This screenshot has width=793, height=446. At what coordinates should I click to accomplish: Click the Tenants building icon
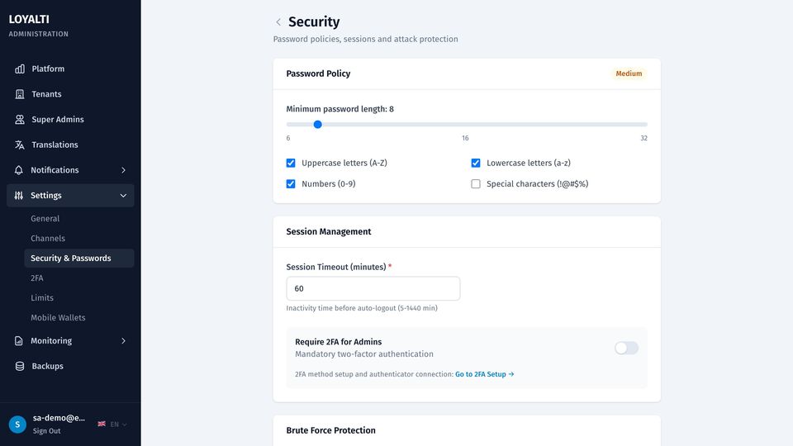(20, 94)
